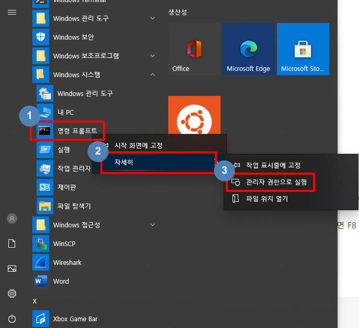Viewport: 359px width, 328px height.
Task: Open 제어판 icon
Action: [45, 187]
